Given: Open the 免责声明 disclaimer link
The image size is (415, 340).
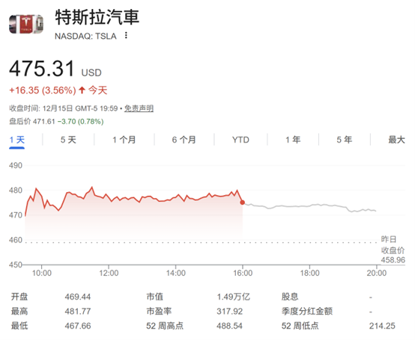Looking at the screenshot, I should click(139, 108).
